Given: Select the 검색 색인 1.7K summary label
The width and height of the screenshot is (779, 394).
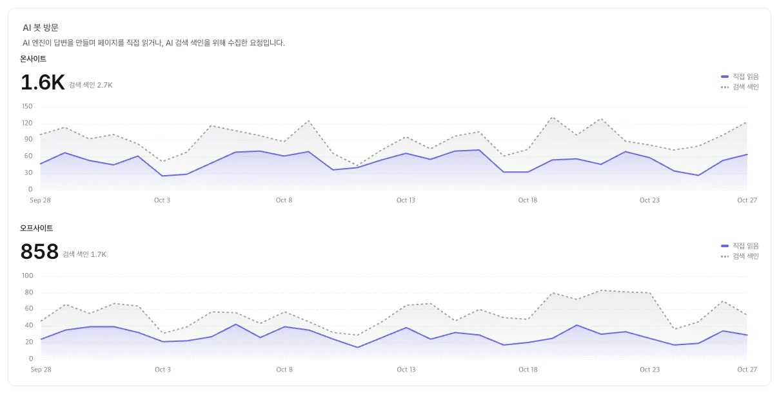Looking at the screenshot, I should point(84,254).
